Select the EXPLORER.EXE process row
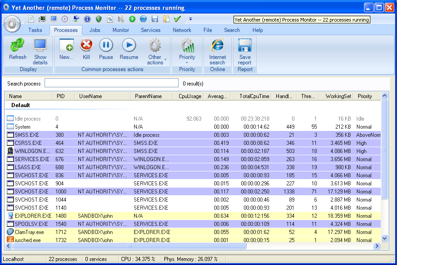 [x=33, y=216]
